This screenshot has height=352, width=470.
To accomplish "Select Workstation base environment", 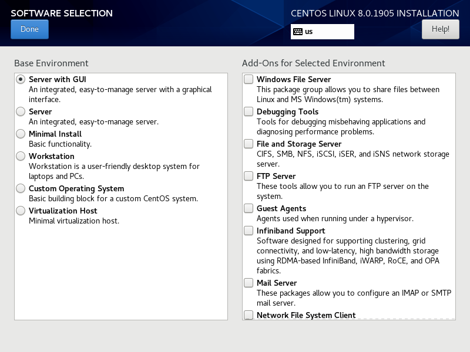I will (x=21, y=156).
